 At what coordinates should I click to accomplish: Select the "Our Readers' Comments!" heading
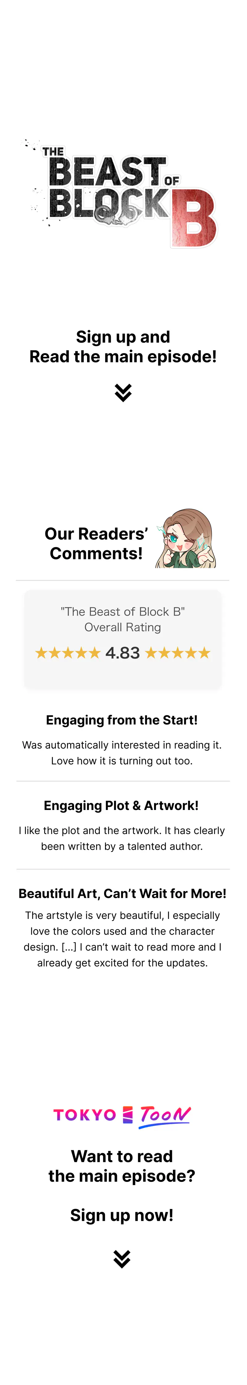tap(96, 544)
